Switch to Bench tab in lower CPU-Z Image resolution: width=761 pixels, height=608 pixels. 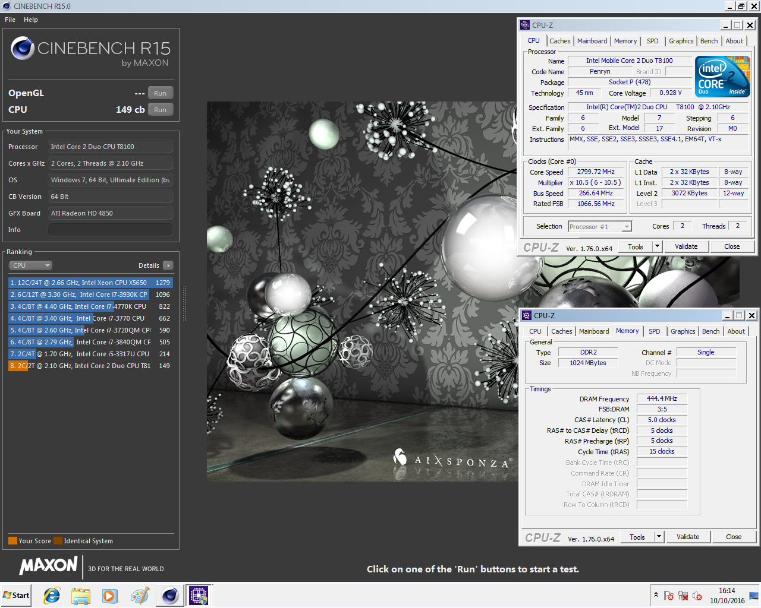coord(710,331)
